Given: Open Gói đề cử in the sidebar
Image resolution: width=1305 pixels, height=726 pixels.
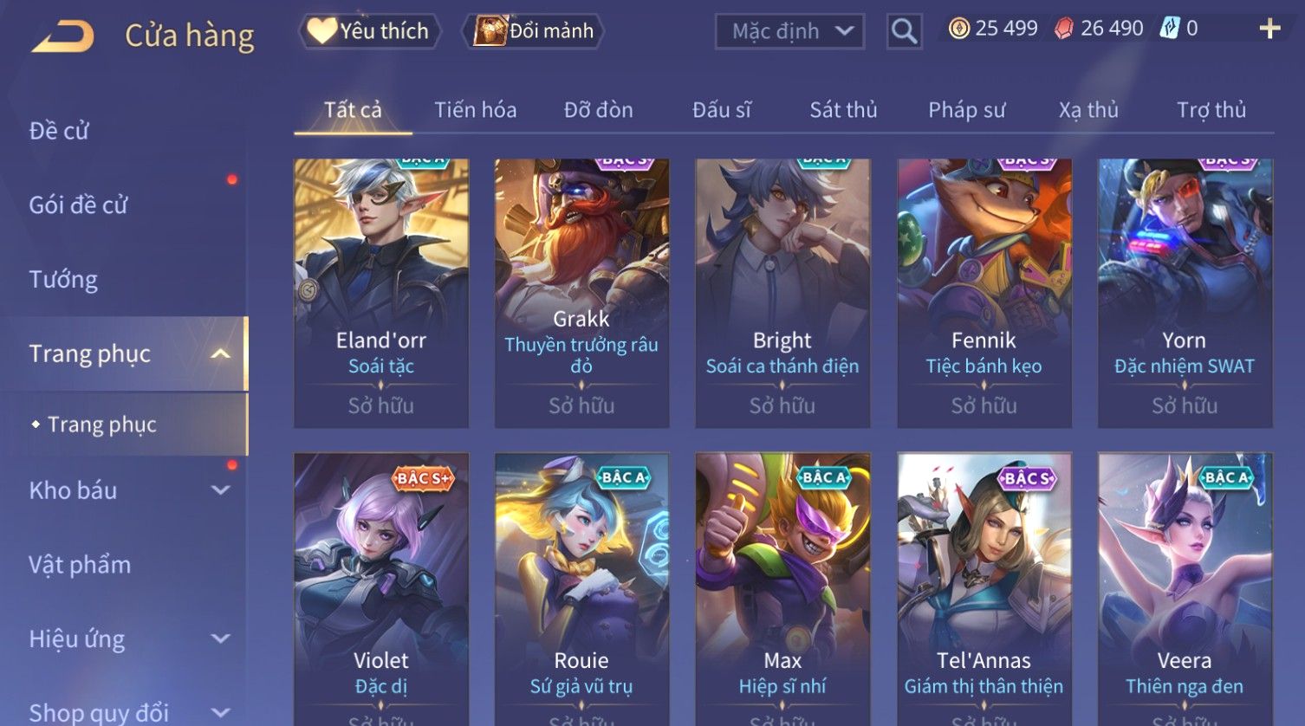Looking at the screenshot, I should coord(78,205).
